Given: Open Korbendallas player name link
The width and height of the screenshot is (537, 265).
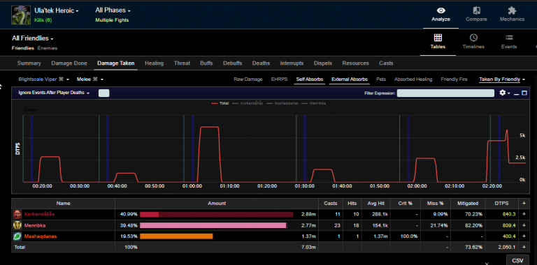Looking at the screenshot, I should (x=39, y=215).
